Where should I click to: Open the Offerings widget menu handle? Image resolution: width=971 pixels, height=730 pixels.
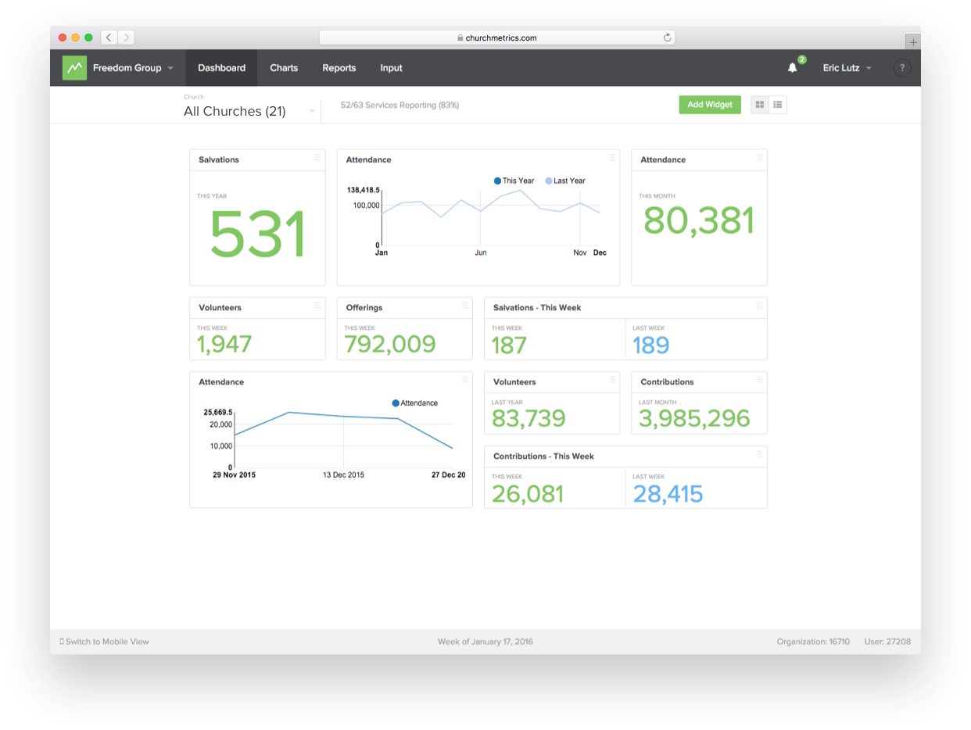(464, 306)
